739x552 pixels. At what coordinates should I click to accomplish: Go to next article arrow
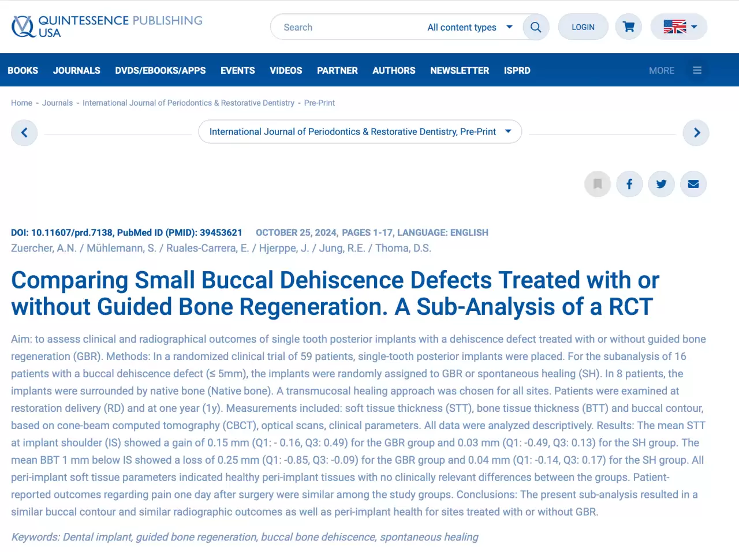696,133
